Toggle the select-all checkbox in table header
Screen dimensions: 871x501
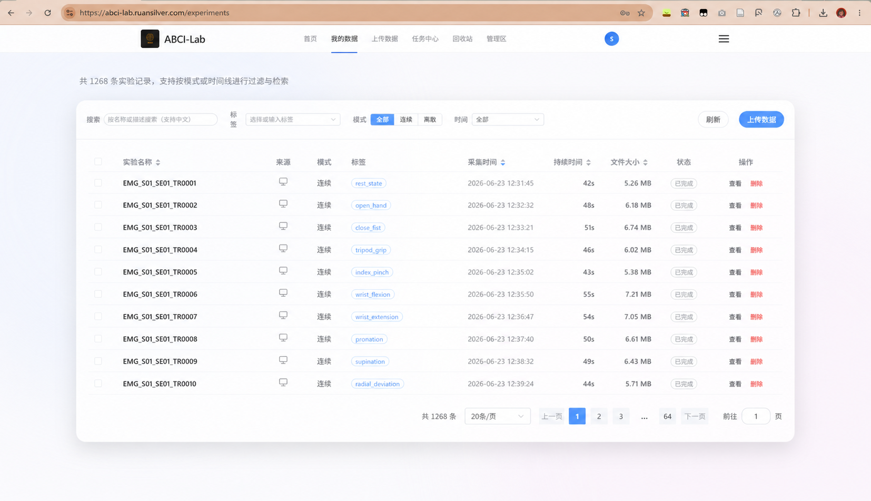(98, 162)
